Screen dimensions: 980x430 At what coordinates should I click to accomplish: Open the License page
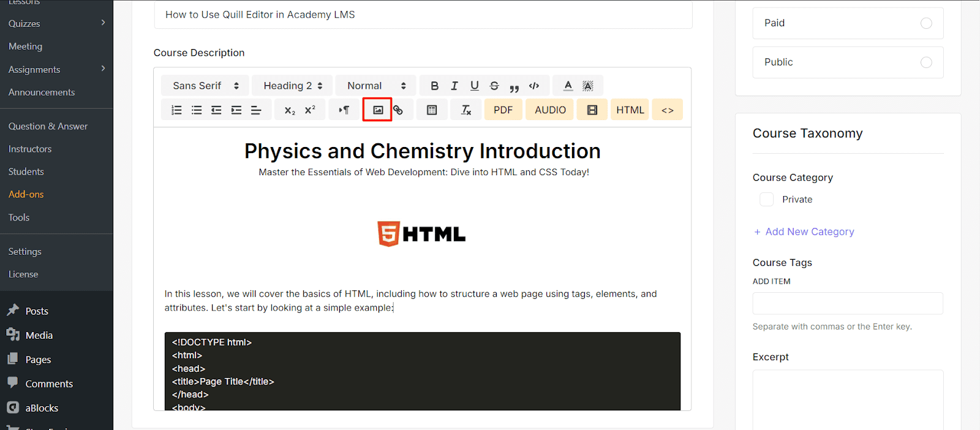[x=23, y=274]
